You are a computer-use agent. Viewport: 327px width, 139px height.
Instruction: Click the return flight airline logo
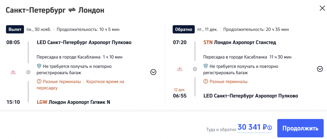(179, 69)
